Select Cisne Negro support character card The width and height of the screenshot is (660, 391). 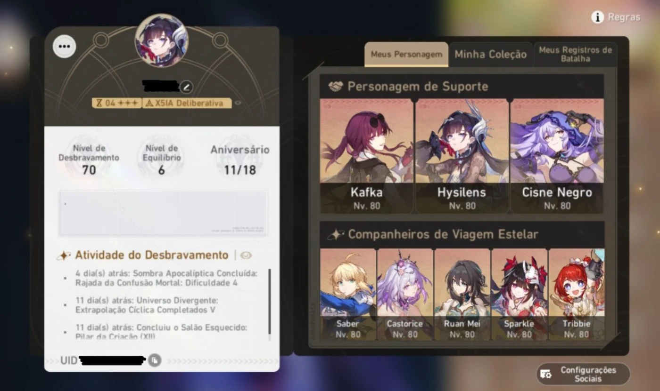(557, 156)
